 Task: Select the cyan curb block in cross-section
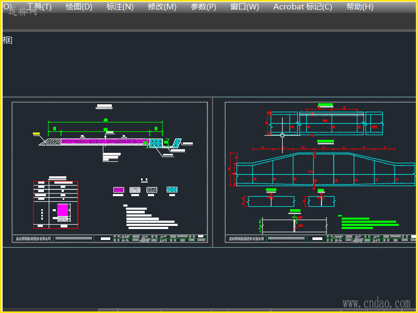tap(156, 143)
